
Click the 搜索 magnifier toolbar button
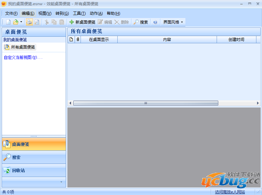click(141, 22)
